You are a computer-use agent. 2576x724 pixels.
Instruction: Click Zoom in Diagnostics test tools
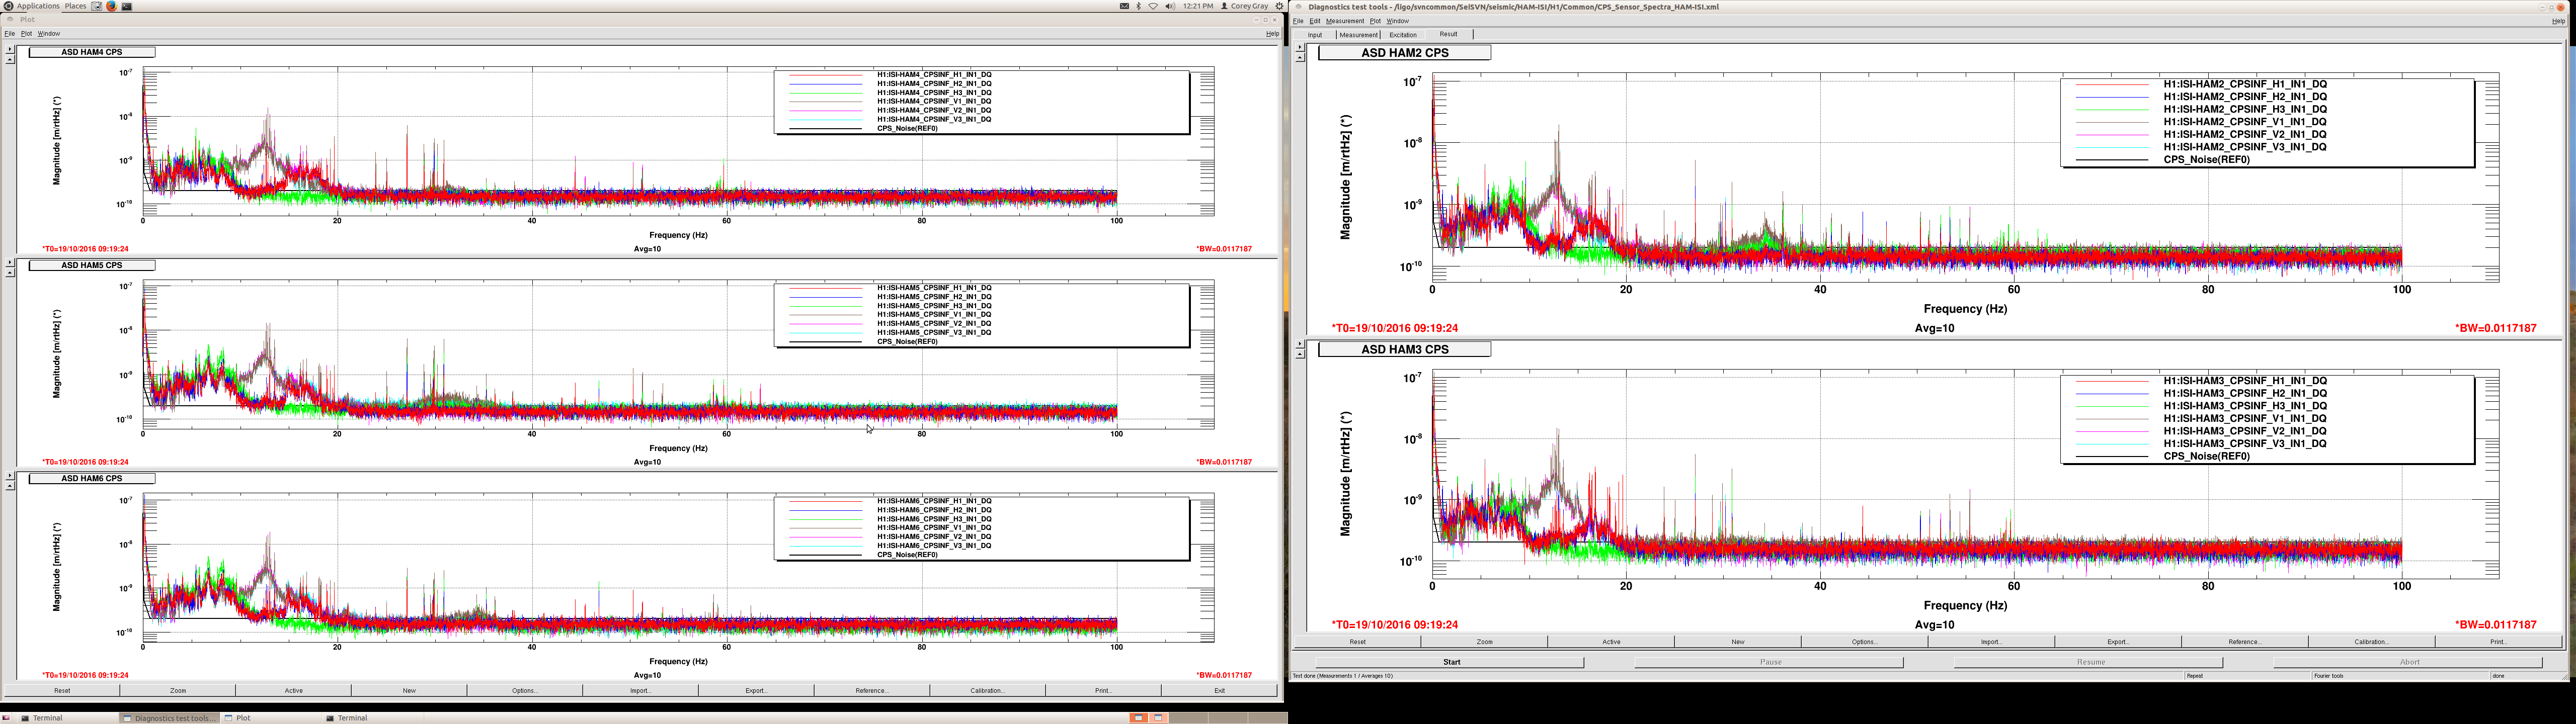coord(1485,642)
